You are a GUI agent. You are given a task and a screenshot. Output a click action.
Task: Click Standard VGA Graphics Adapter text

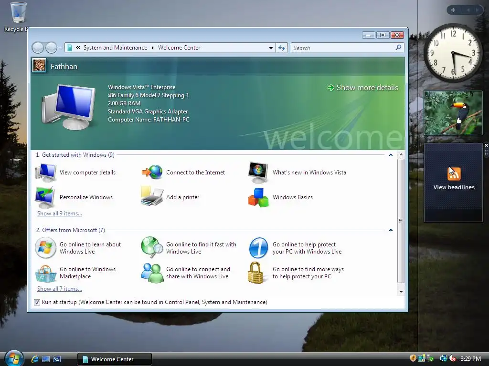[148, 112]
